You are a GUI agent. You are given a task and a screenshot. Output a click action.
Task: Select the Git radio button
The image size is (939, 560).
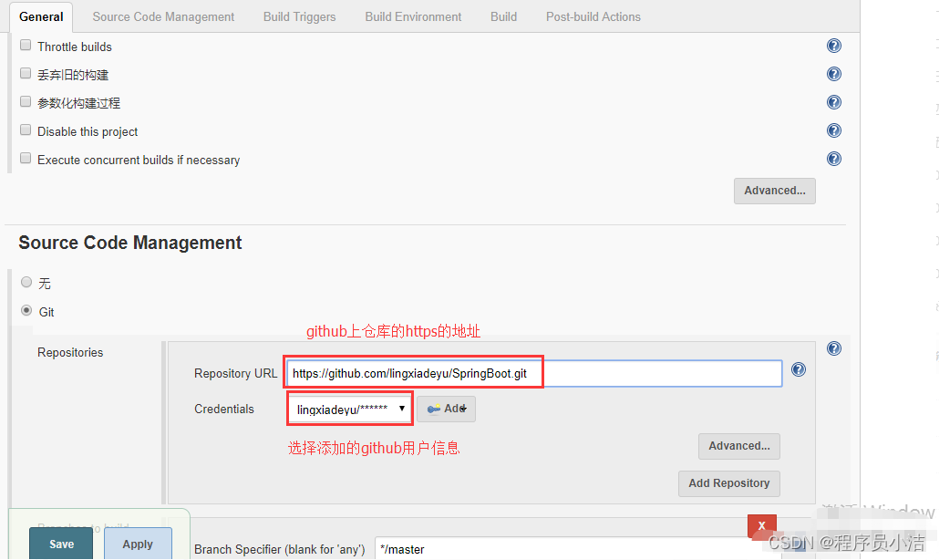click(x=26, y=310)
